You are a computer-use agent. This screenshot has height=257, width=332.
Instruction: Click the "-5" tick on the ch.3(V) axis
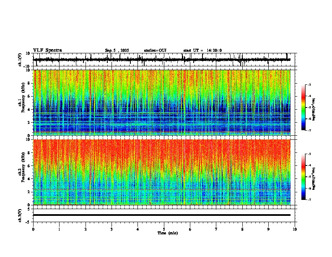coord(28,222)
